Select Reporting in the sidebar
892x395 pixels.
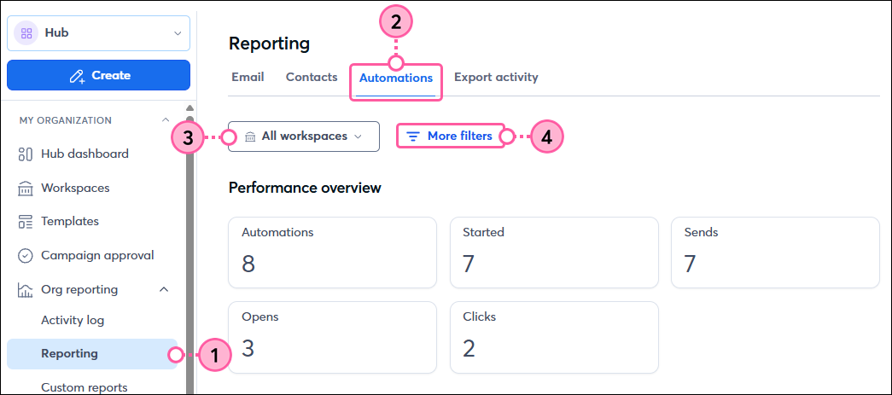pos(92,354)
